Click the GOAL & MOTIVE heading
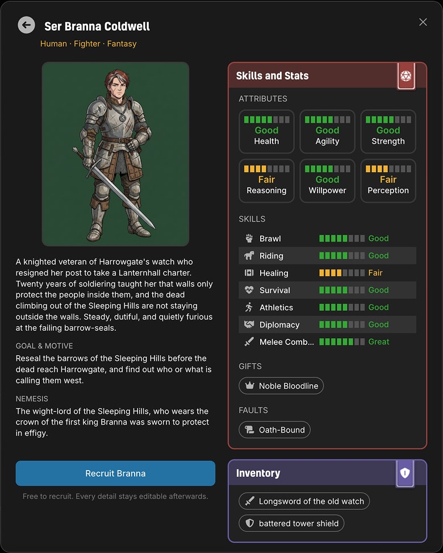443x553 pixels. [x=44, y=346]
